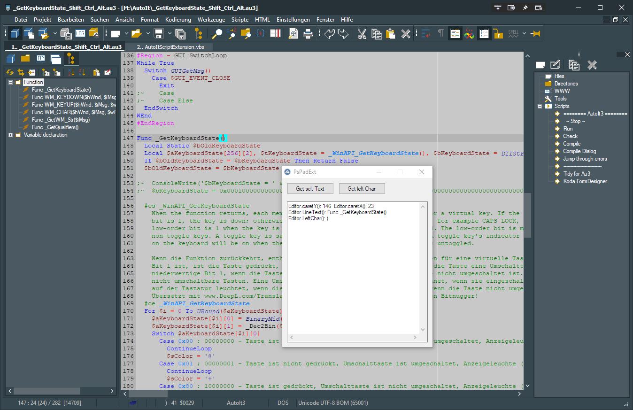The height and width of the screenshot is (410, 633).
Task: Click the Cut scissors icon
Action: (x=362, y=33)
